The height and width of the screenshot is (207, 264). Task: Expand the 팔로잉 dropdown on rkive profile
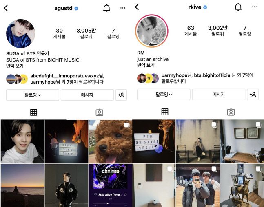point(164,95)
